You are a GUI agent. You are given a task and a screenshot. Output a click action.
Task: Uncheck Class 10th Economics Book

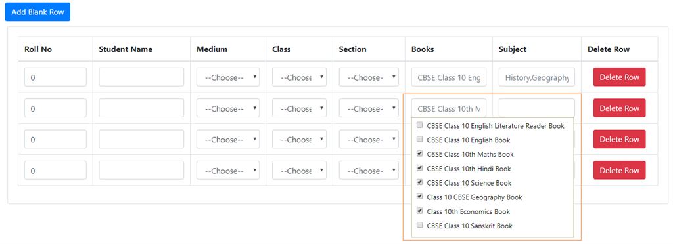click(x=420, y=211)
